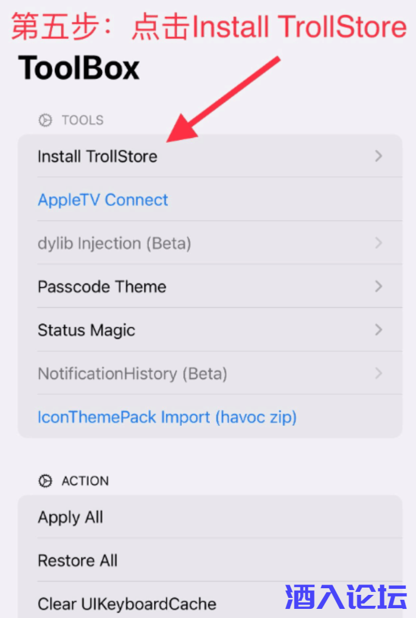Expand the Passcode Theme chevron
The image size is (416, 618).
click(378, 286)
